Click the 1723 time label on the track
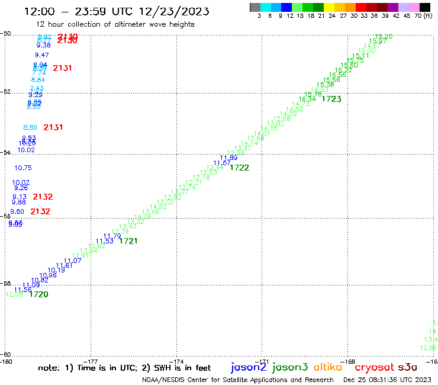438x385 pixels. coord(331,99)
